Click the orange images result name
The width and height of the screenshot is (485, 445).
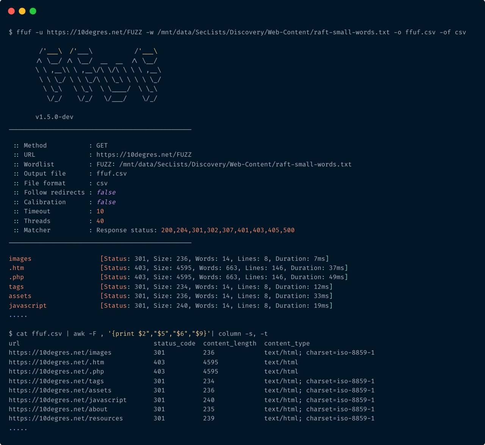coord(20,259)
